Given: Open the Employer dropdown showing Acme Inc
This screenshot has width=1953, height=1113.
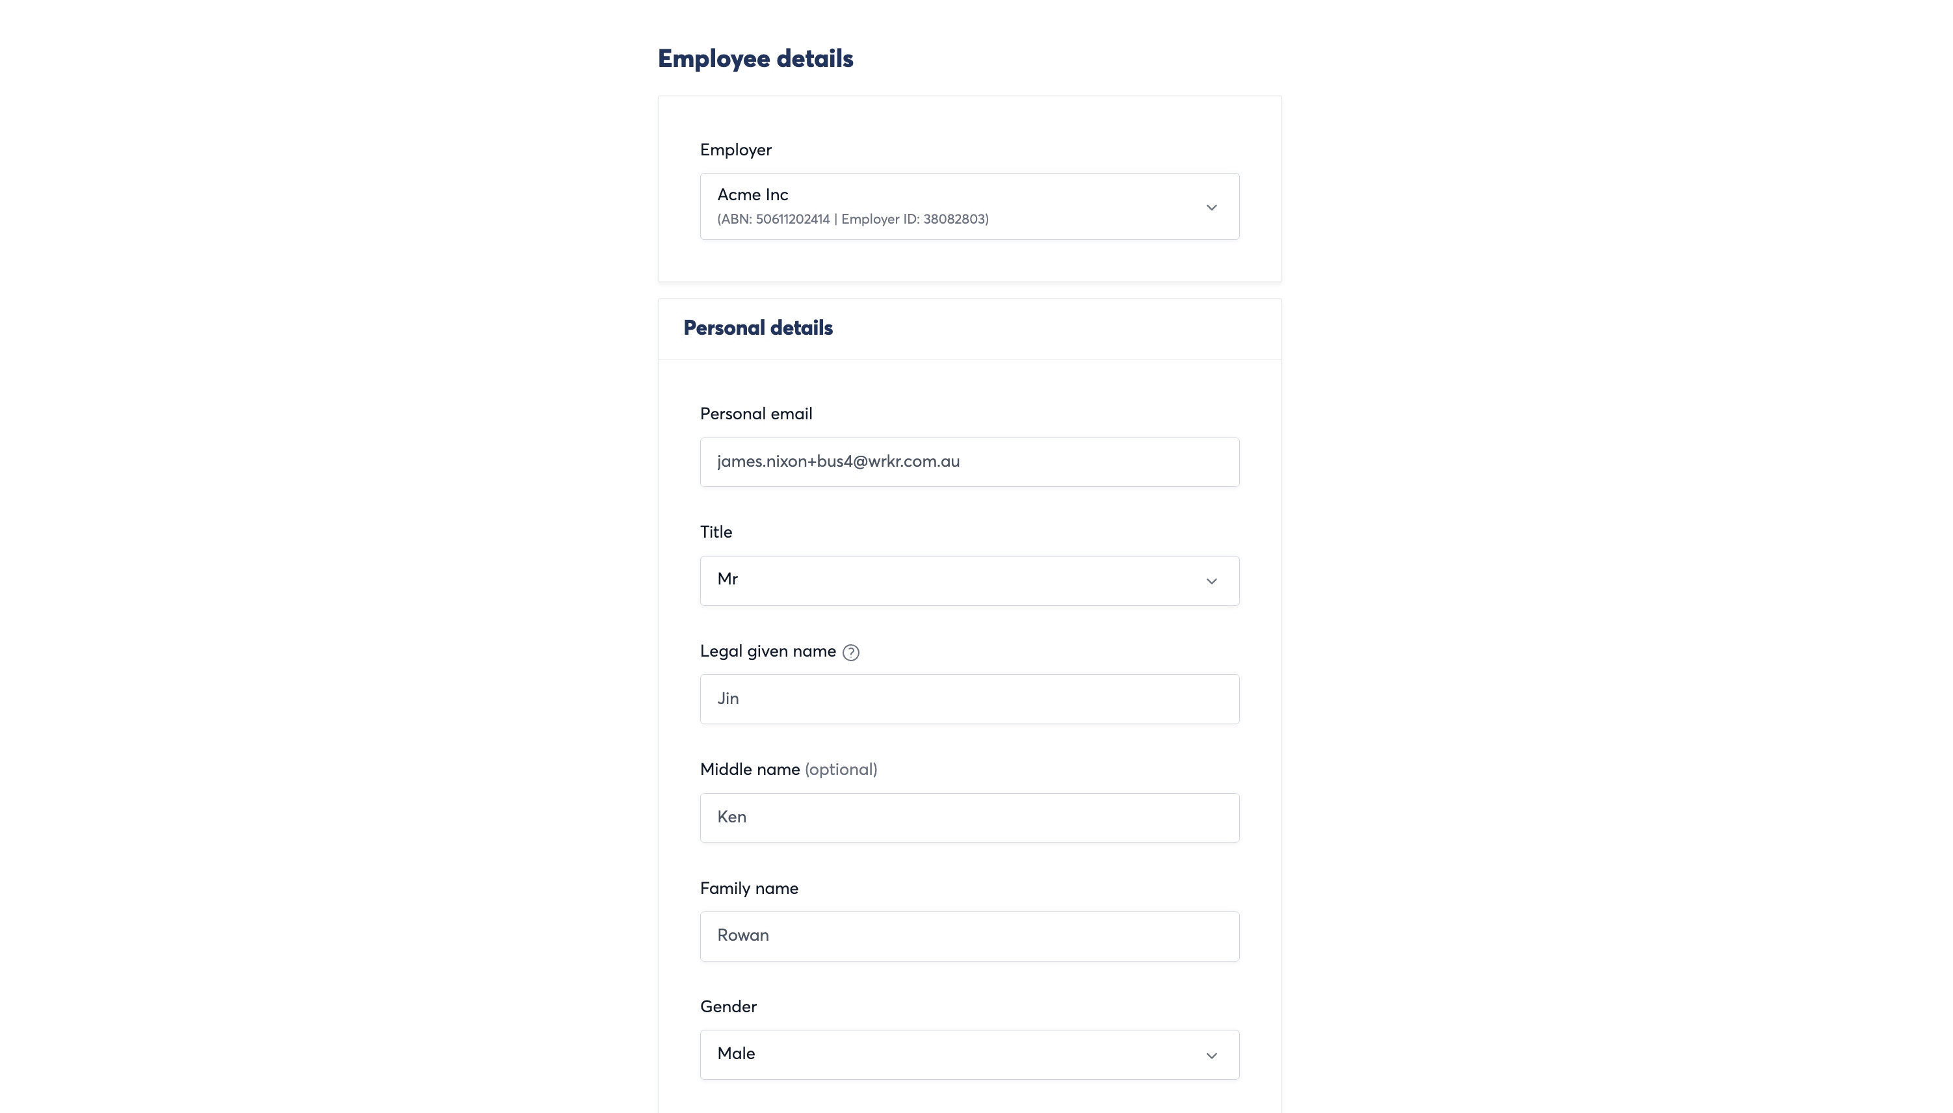Looking at the screenshot, I should [x=969, y=206].
